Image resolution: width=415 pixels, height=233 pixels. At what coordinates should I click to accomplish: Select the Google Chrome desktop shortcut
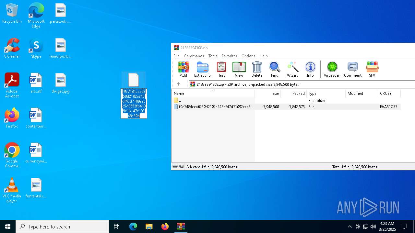[12, 155]
